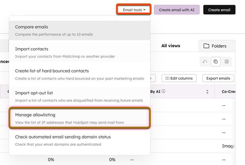
Task: Click info icon beside By AI header
Action: coord(163,91)
